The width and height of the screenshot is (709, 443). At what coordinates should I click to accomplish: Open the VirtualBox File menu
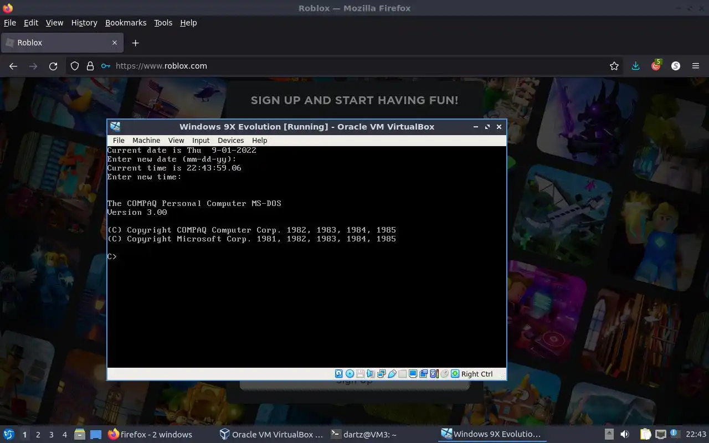pyautogui.click(x=119, y=140)
